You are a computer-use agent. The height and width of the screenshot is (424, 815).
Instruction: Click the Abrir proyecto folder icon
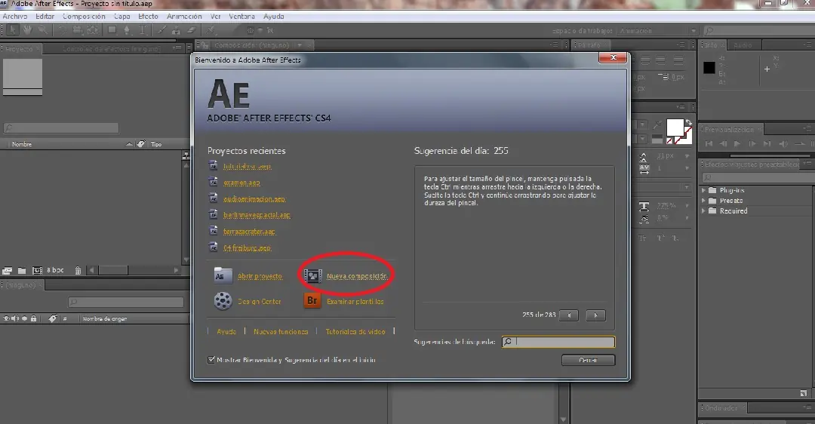tap(223, 276)
